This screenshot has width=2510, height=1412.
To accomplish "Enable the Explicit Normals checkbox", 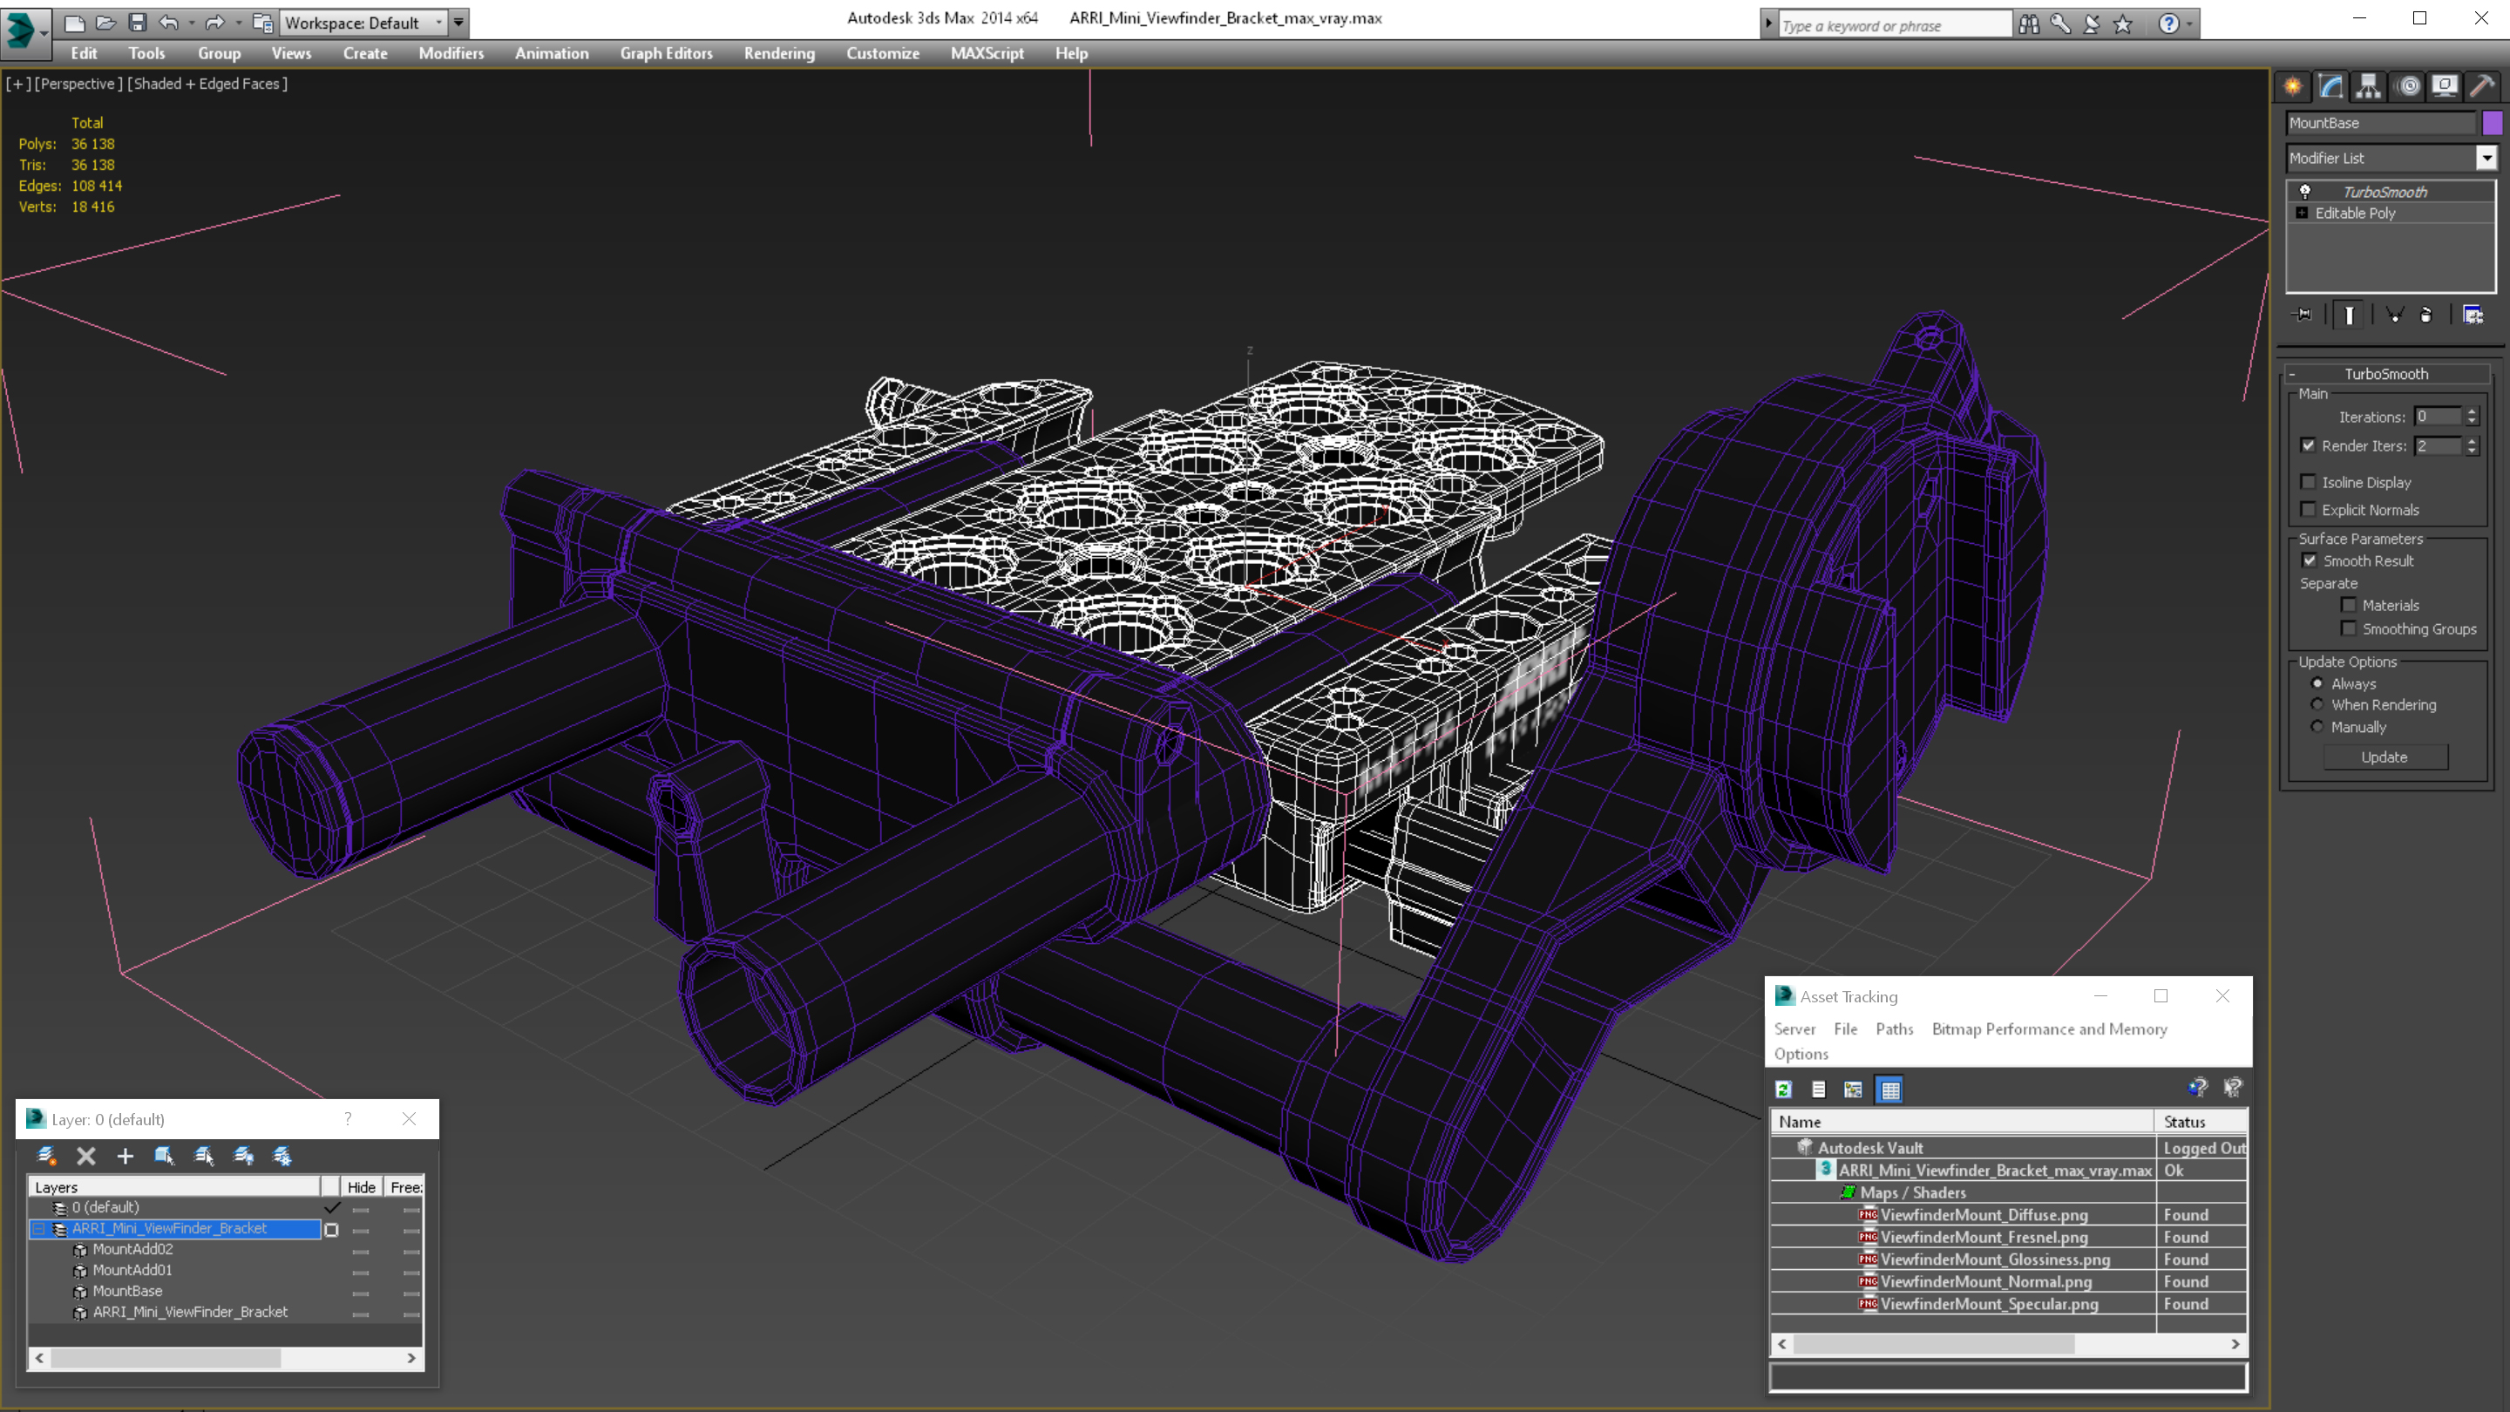I will click(2309, 510).
